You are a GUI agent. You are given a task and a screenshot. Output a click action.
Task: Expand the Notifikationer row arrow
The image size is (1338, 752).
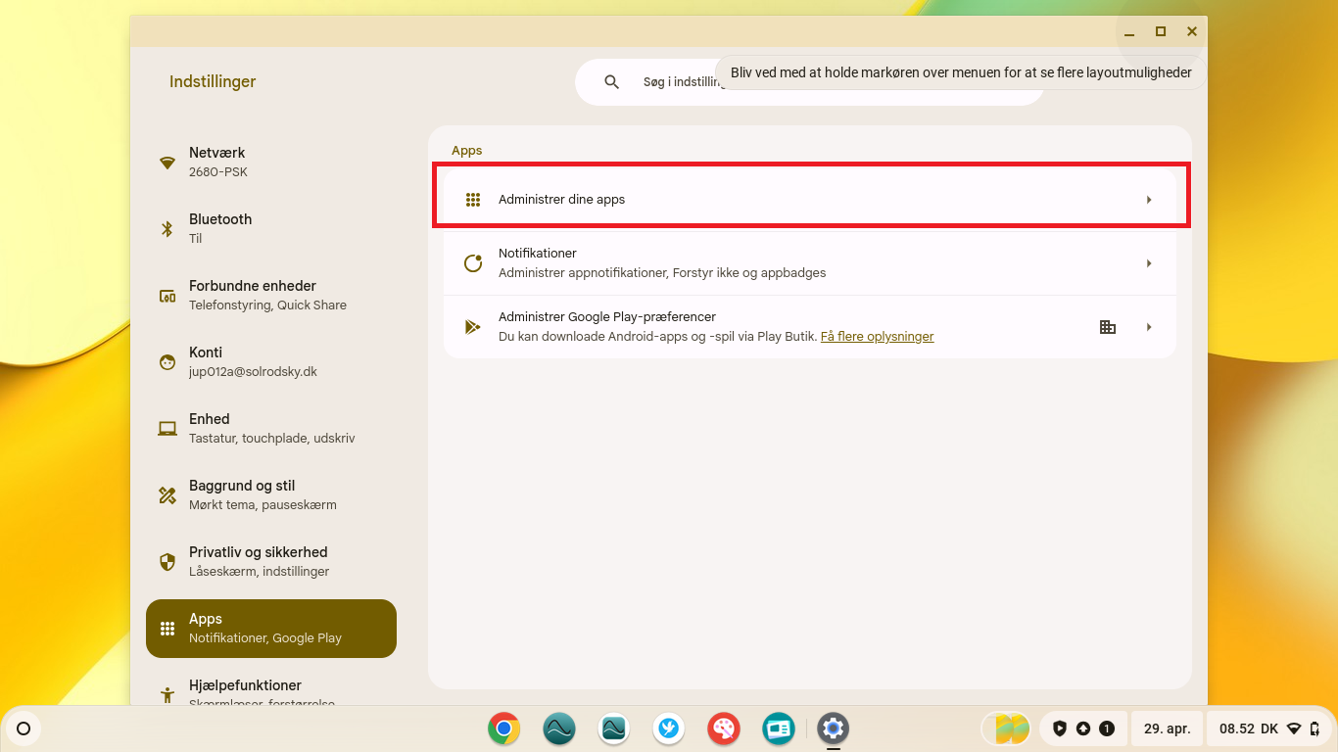point(1149,263)
